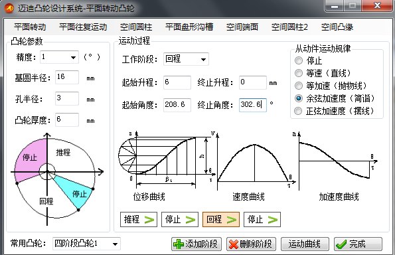Viewport: 395px width, 255px height.
Task: Click the pink 停止 sector in cam diagram
Action: point(31,159)
